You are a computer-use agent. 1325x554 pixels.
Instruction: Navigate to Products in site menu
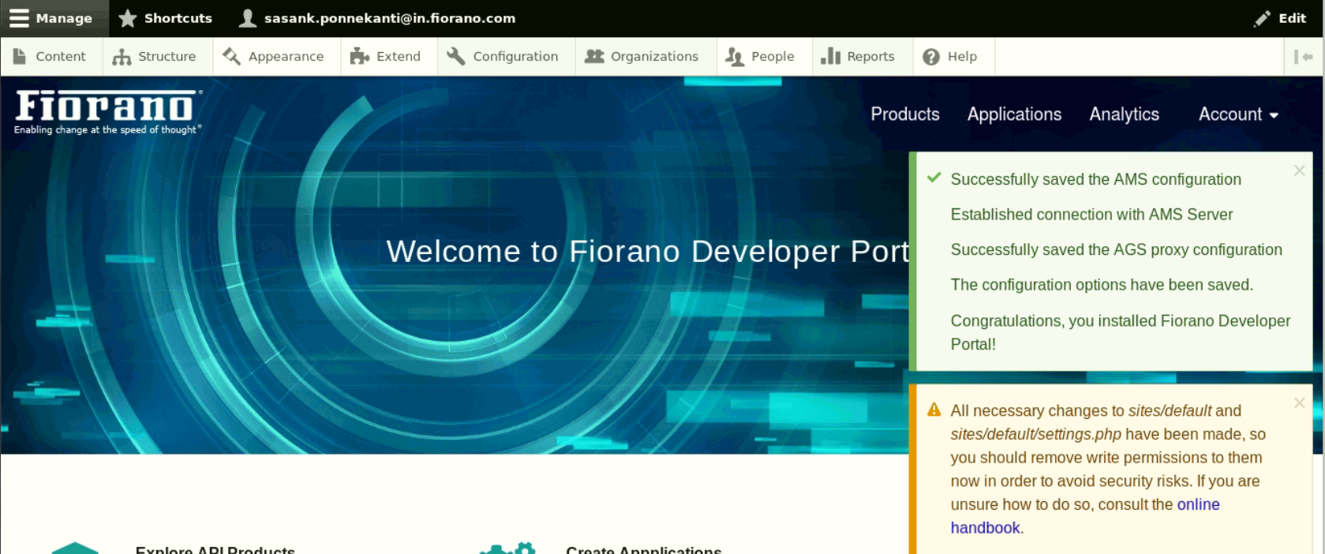tap(904, 114)
